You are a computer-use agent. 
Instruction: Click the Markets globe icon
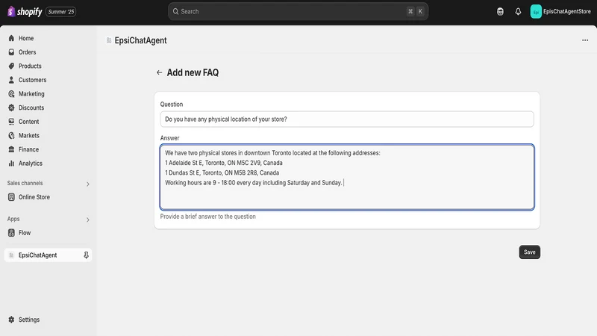11,136
